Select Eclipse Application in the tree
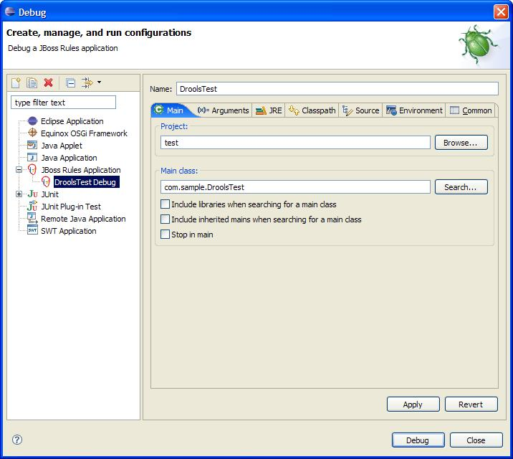513x459 pixels. click(x=72, y=121)
